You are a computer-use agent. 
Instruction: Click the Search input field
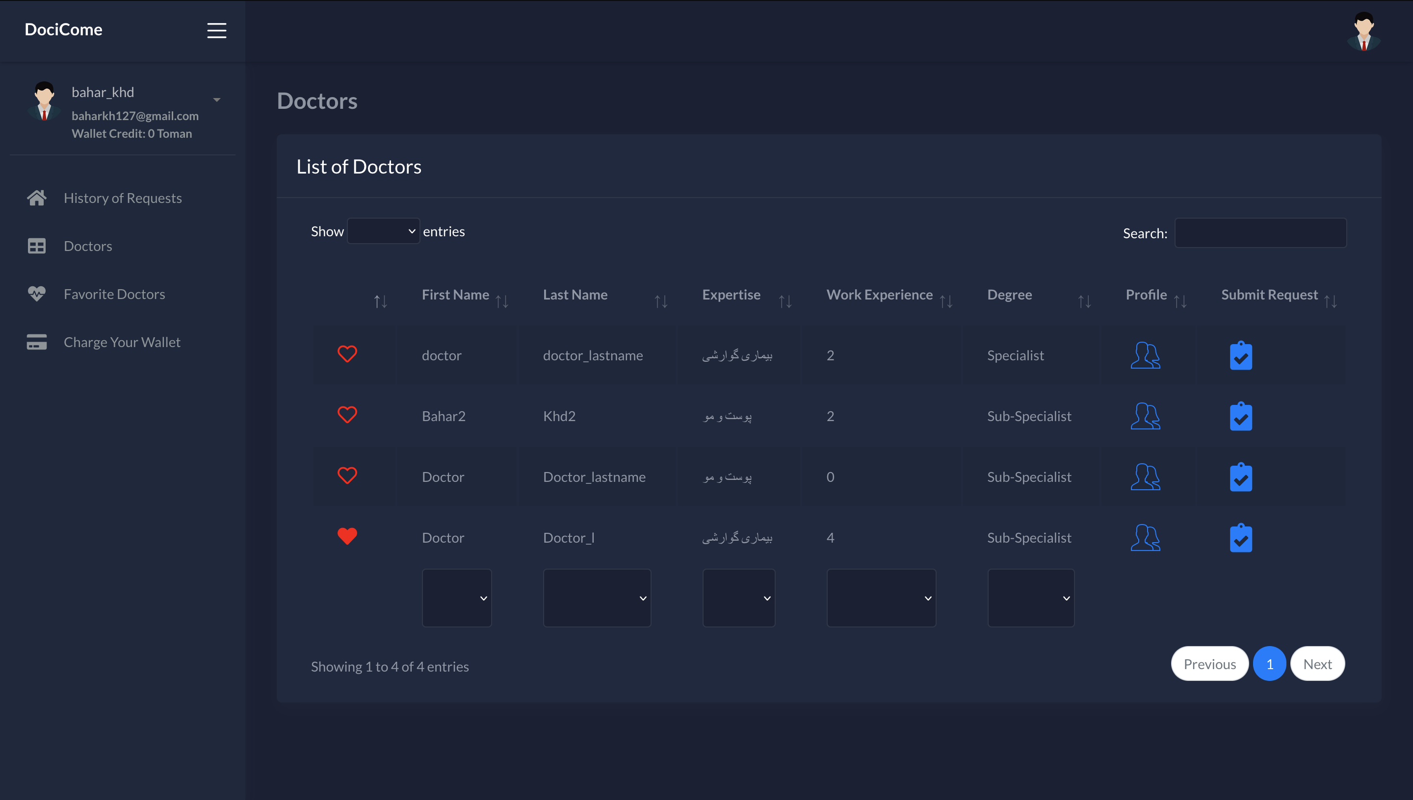tap(1260, 233)
